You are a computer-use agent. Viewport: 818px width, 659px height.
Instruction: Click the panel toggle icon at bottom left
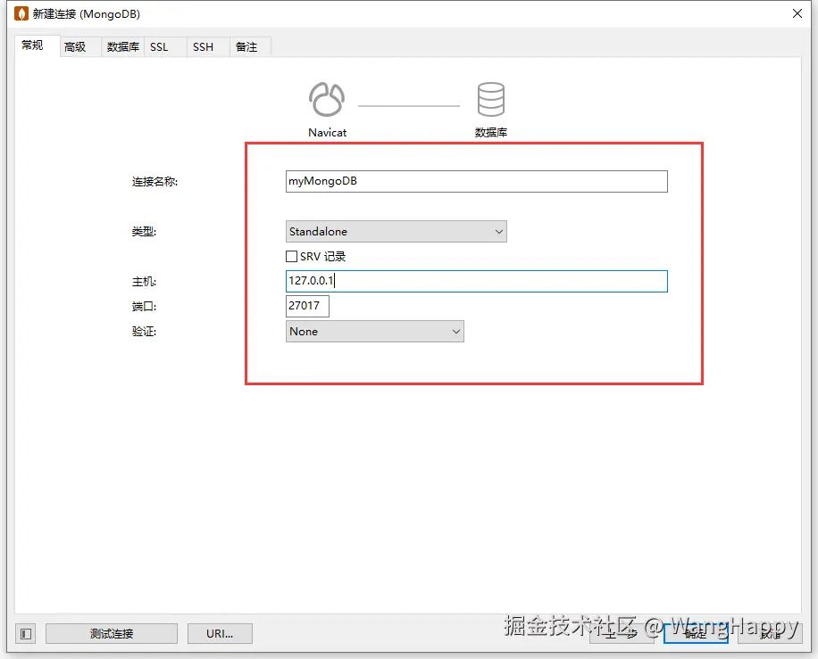24,633
